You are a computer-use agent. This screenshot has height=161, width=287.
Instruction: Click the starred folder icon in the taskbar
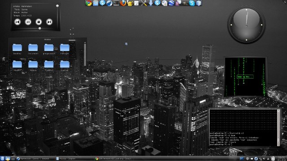pyautogui.click(x=8, y=159)
